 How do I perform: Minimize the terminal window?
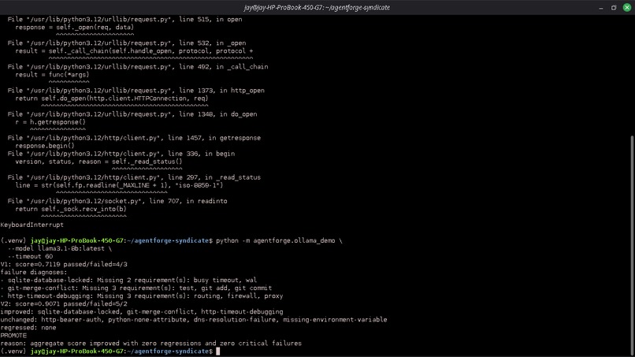click(601, 8)
